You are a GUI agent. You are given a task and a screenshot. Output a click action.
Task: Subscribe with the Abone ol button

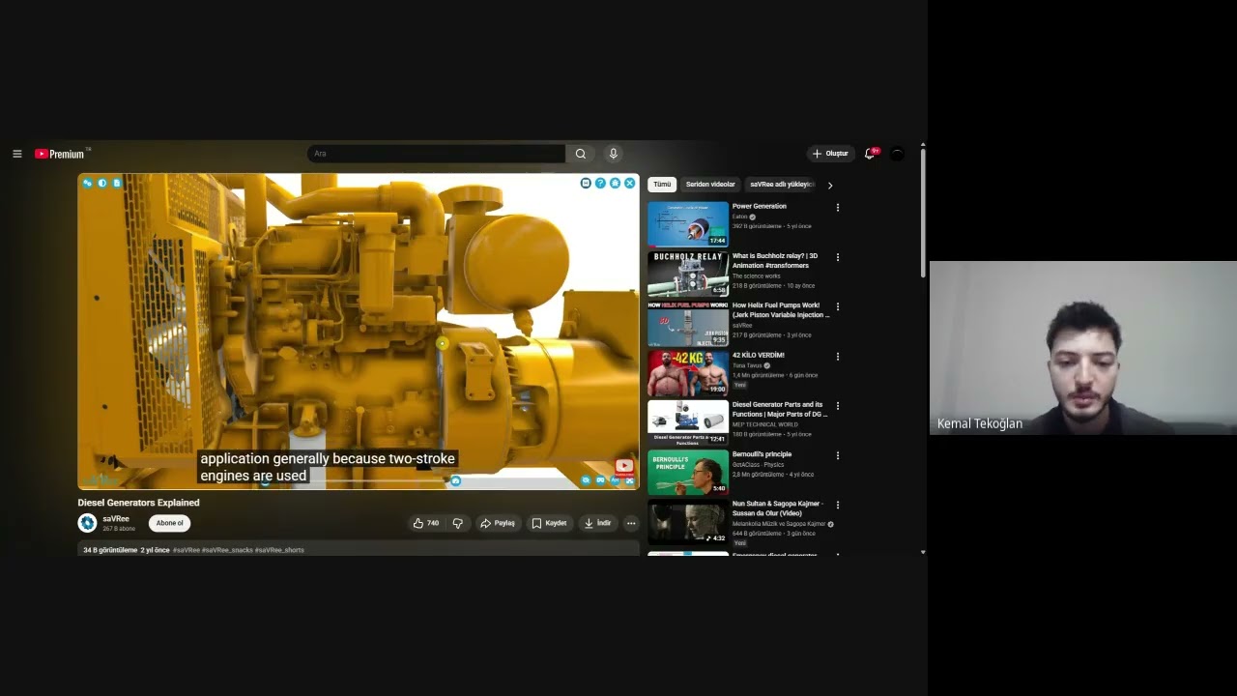coord(169,523)
